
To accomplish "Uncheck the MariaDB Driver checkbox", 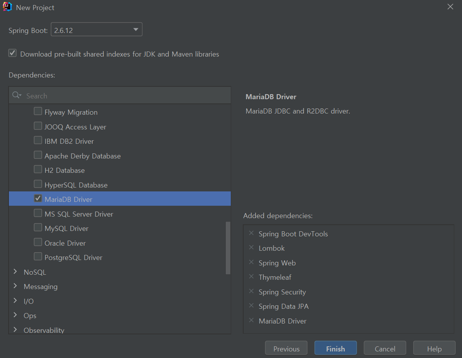I will 38,198.
